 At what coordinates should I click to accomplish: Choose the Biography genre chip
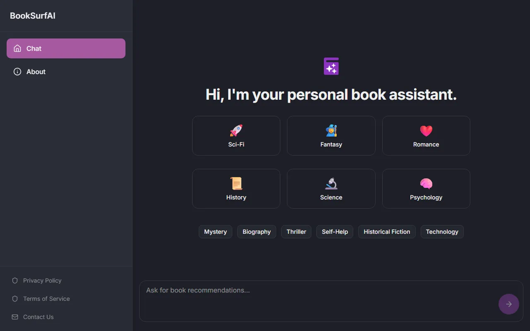click(x=256, y=232)
